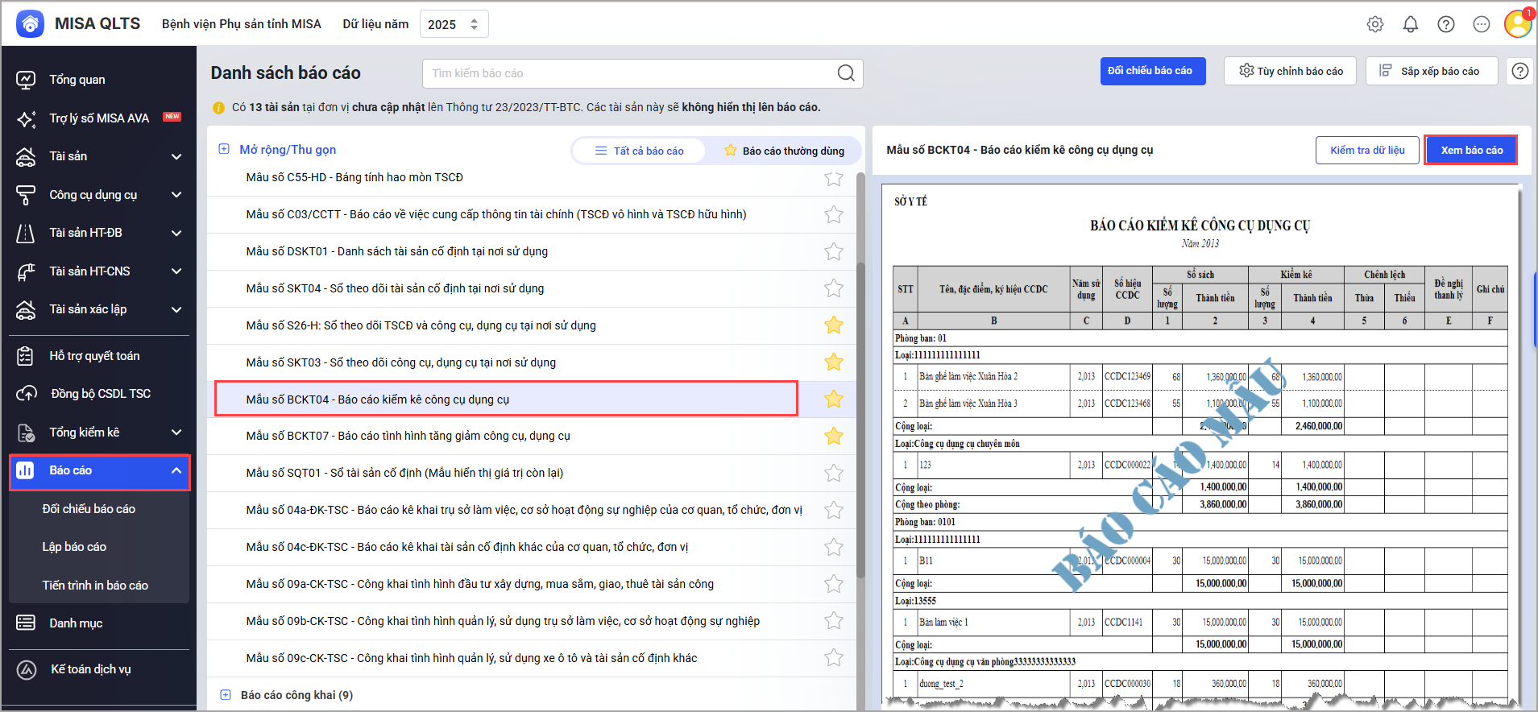This screenshot has height=712, width=1538.
Task: Toggle star for Mẫu số SKT03 report
Action: pos(834,362)
